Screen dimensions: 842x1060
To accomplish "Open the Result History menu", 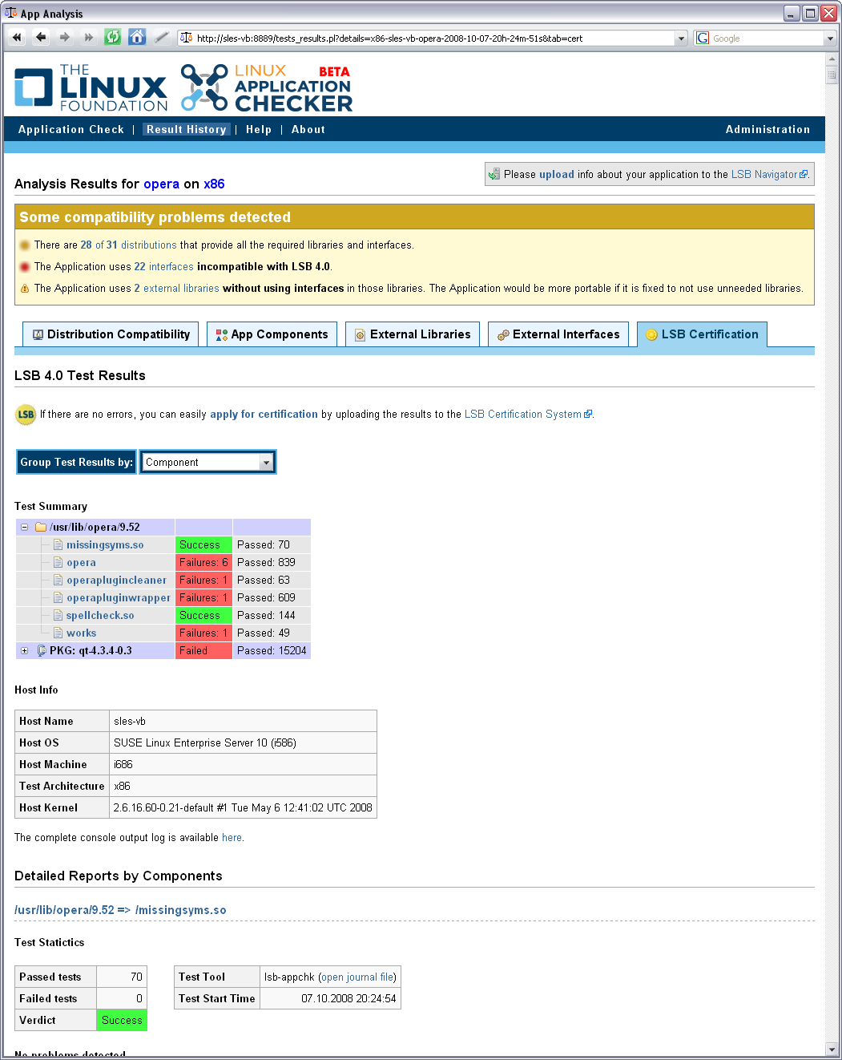I will pos(187,129).
